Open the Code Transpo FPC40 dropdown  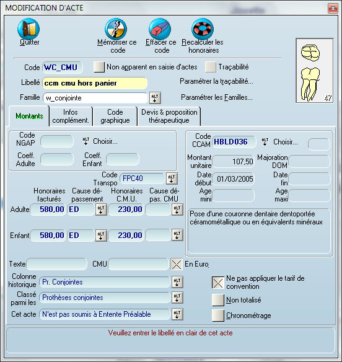(172, 179)
